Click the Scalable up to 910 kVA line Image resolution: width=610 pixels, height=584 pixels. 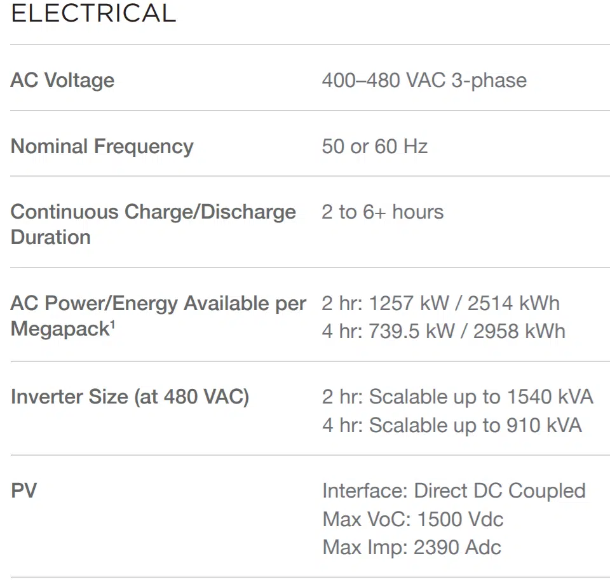[451, 425]
